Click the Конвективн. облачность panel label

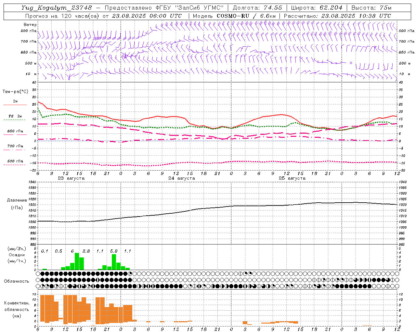tap(17, 306)
